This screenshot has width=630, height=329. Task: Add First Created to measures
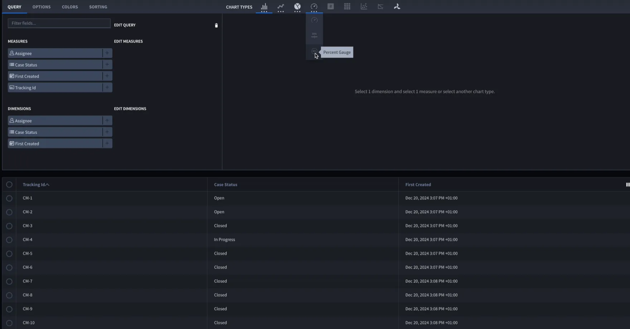pos(107,76)
